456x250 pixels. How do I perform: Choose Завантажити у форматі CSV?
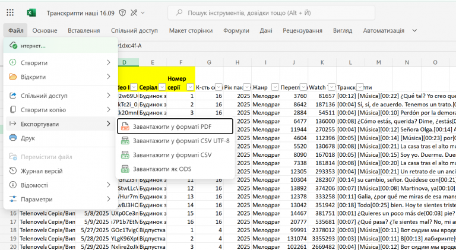pos(175,155)
